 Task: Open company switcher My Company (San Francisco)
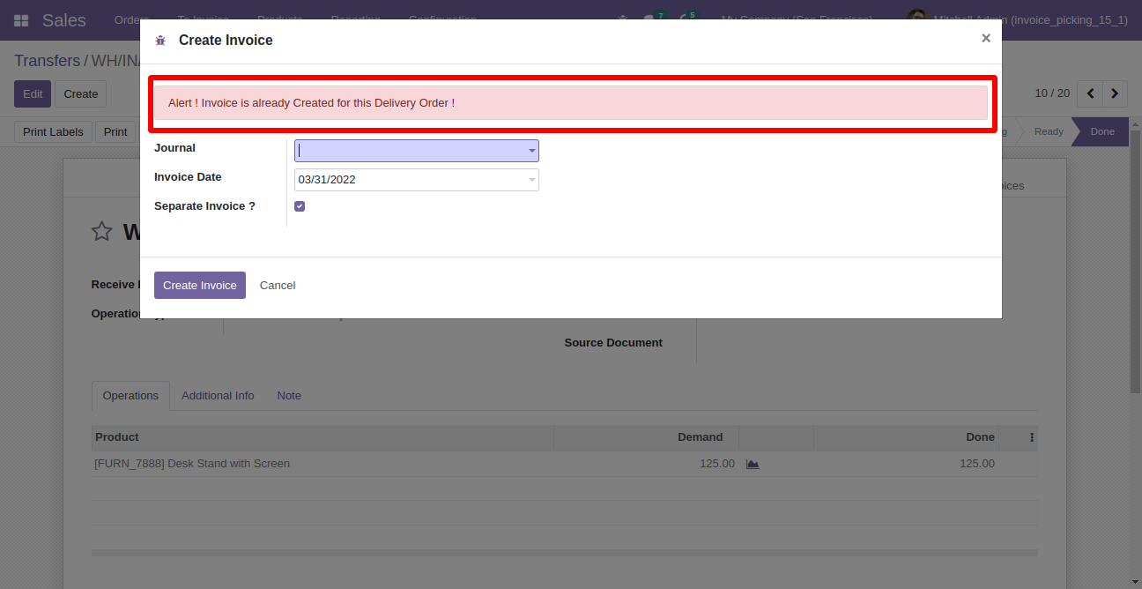pos(797,18)
